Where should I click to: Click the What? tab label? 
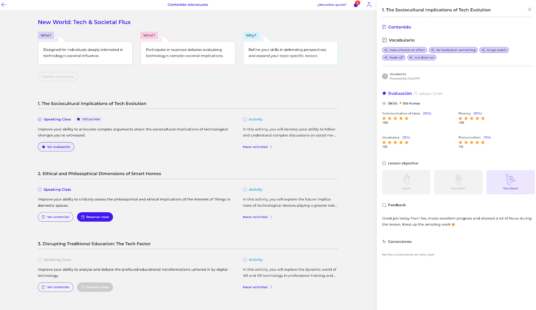(x=149, y=35)
